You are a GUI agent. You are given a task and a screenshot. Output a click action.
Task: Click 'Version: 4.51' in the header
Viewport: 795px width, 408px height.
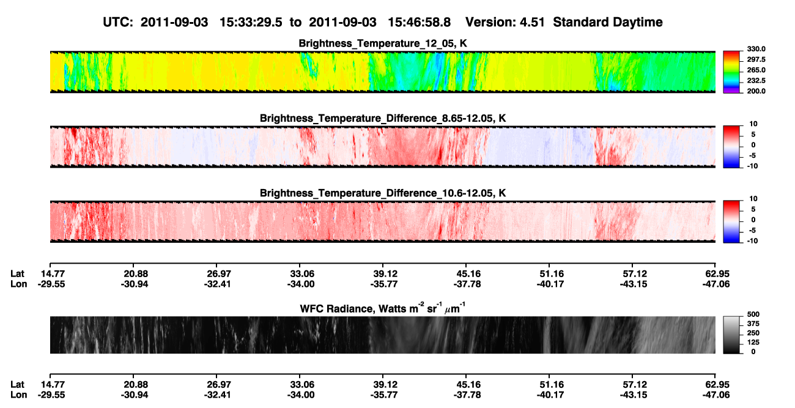coord(505,22)
